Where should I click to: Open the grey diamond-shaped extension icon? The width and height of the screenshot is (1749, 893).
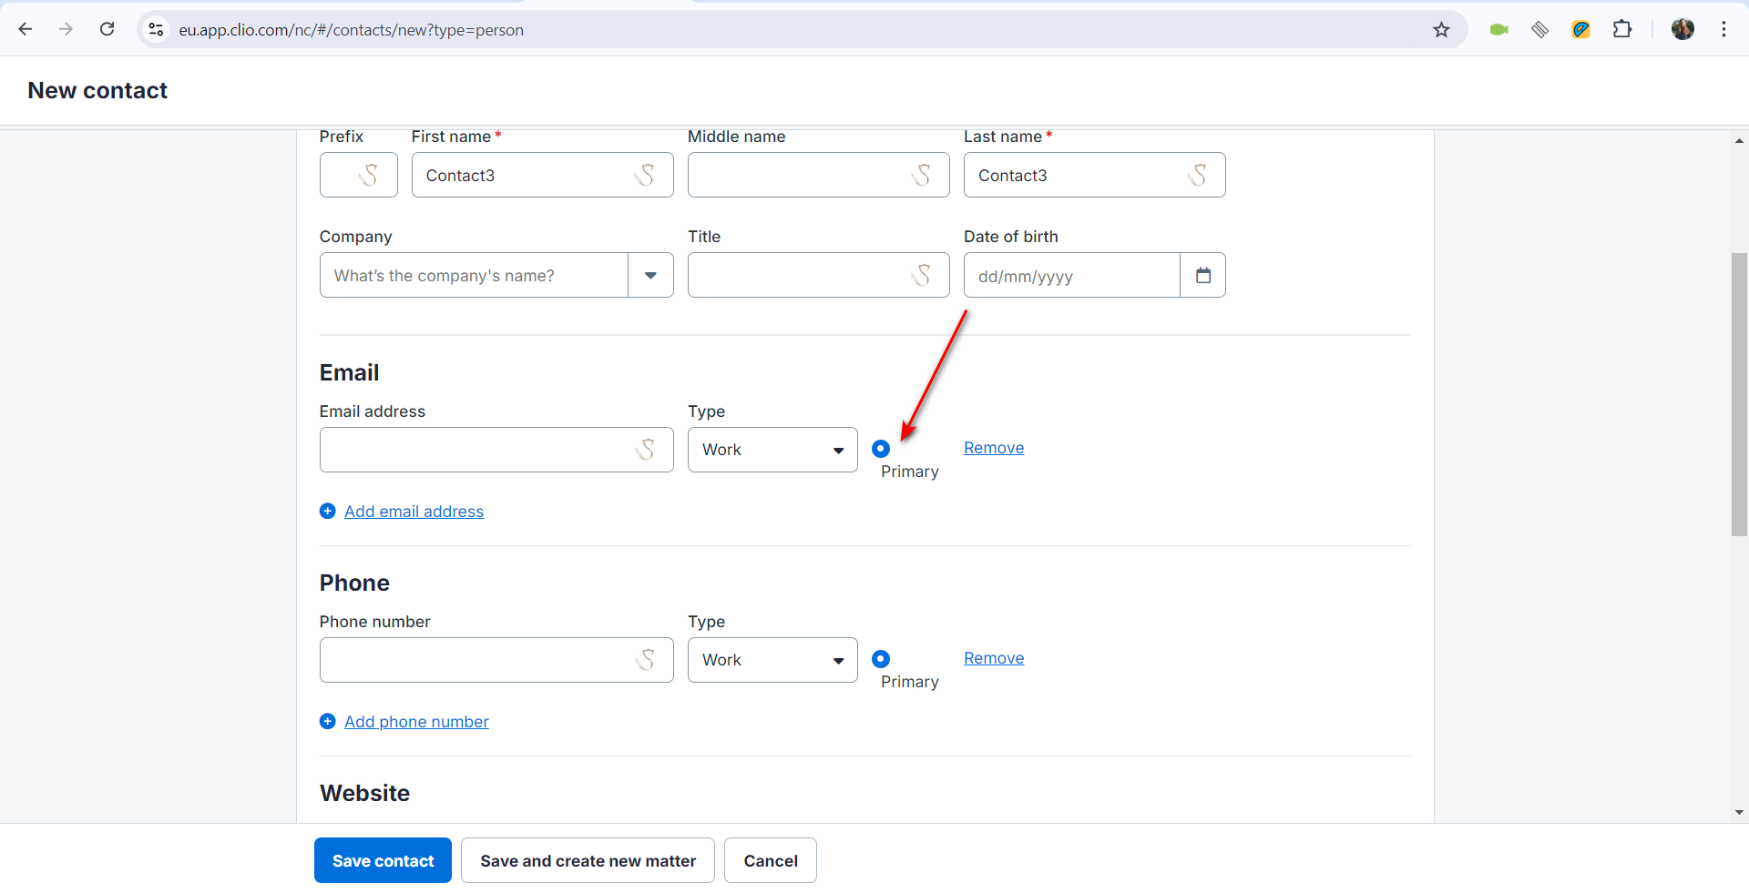(x=1539, y=30)
